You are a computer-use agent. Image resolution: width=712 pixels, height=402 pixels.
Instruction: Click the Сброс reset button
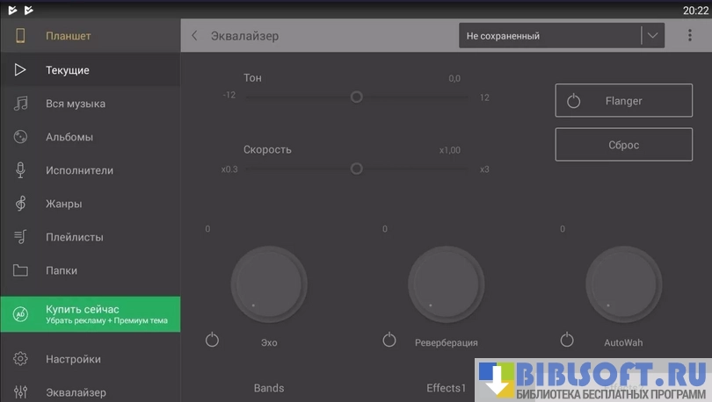coord(623,145)
